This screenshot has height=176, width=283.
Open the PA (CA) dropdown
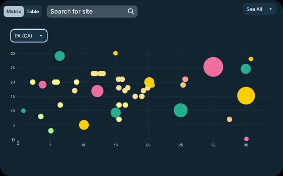[29, 36]
